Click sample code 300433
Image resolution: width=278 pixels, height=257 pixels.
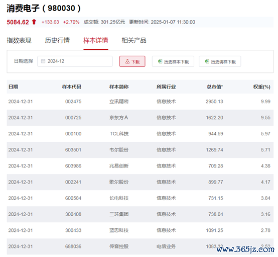[73, 230]
